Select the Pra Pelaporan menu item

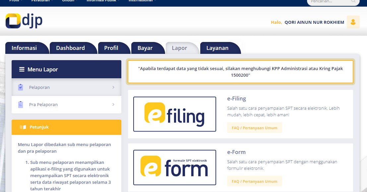click(67, 104)
